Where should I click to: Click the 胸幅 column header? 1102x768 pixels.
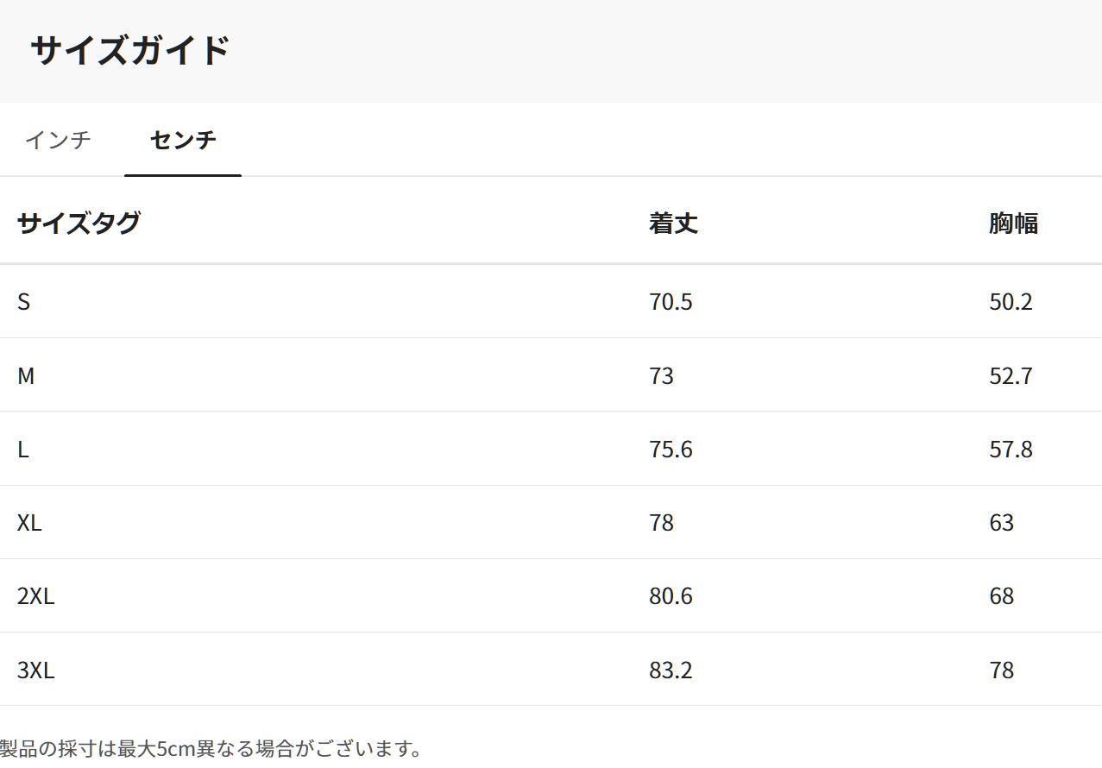tap(1013, 223)
